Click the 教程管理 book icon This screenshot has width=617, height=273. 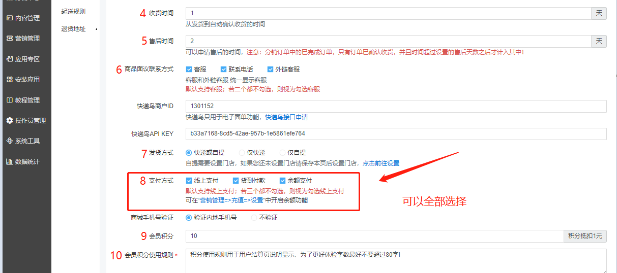click(9, 100)
